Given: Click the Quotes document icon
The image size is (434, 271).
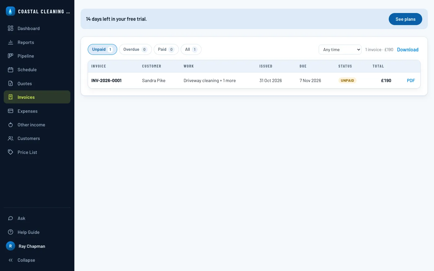Looking at the screenshot, I should [11, 84].
